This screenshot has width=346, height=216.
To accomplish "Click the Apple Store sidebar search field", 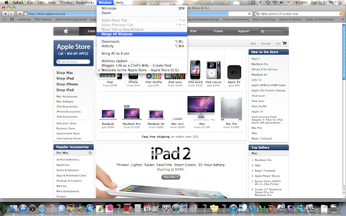I will (74, 62).
